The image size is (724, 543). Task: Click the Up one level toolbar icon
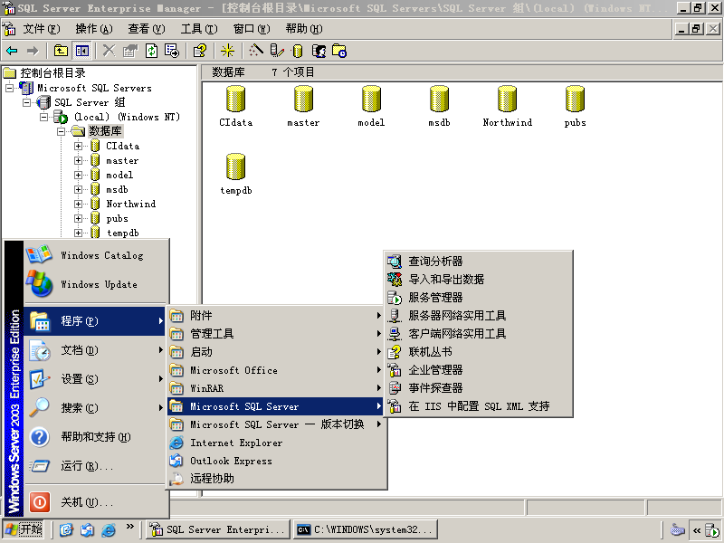[61, 51]
